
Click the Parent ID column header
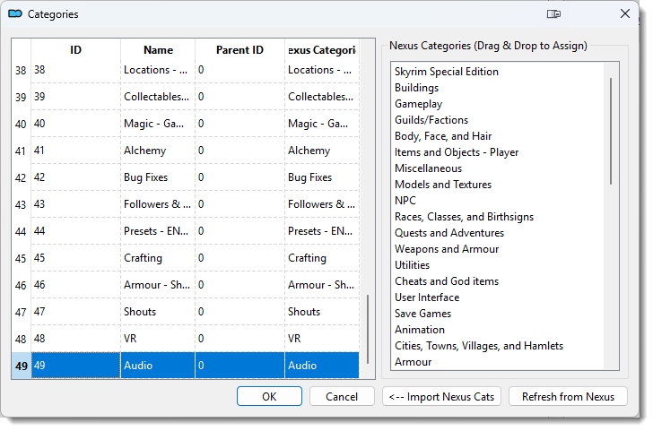click(x=239, y=50)
